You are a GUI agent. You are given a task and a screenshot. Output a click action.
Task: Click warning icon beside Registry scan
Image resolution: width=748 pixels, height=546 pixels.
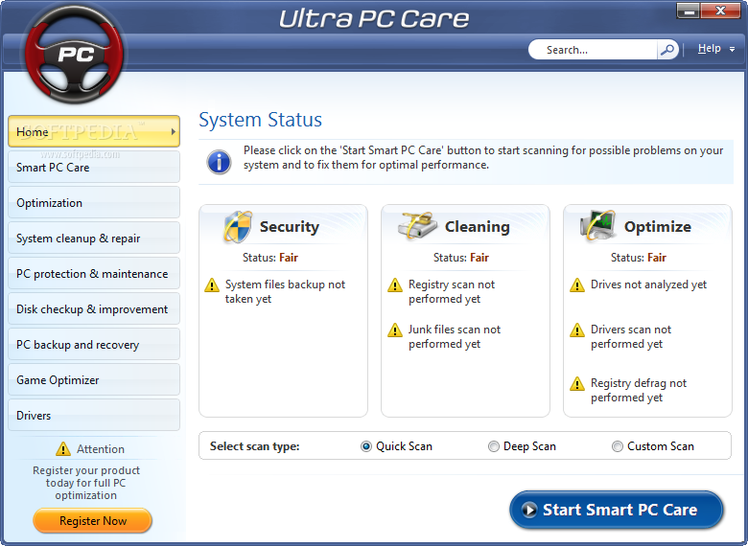pyautogui.click(x=394, y=285)
